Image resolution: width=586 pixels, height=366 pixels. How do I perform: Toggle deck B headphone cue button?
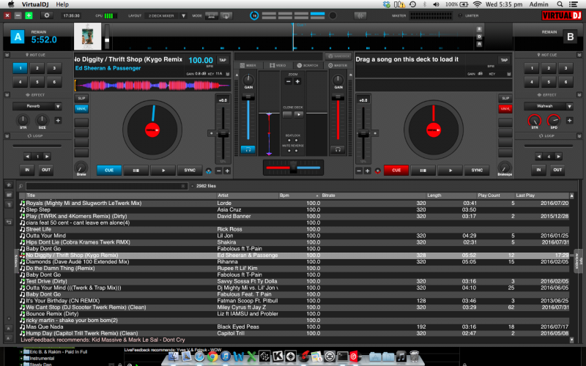click(x=338, y=149)
